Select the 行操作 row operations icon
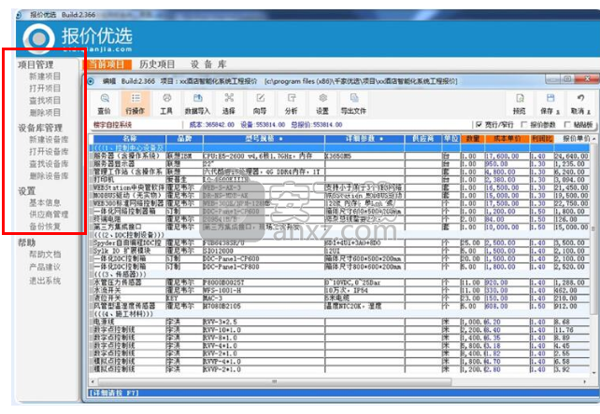Image resolution: width=600 pixels, height=414 pixels. click(136, 103)
